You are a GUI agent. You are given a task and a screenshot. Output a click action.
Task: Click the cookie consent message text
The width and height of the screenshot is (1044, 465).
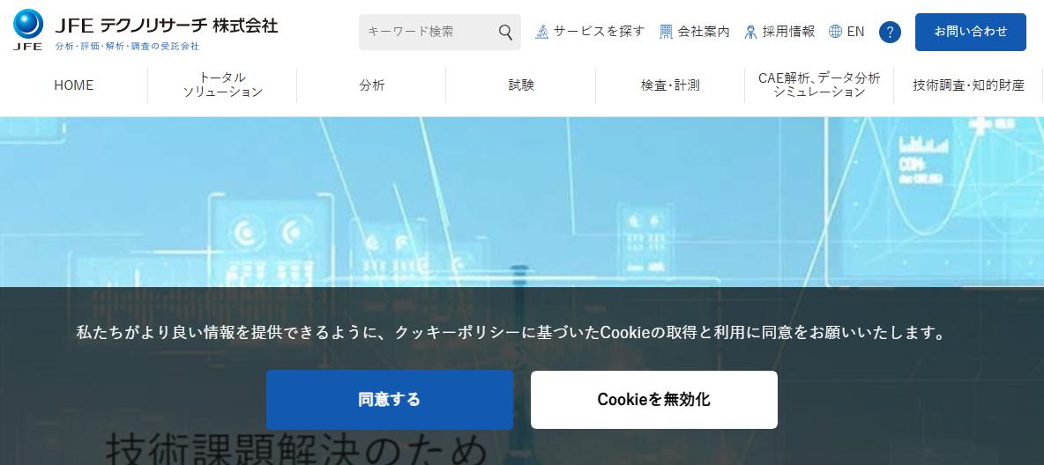(x=511, y=332)
